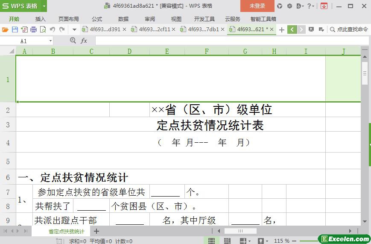Expand the A1 name box dropdown
The height and width of the screenshot is (244, 371).
(x=50, y=41)
